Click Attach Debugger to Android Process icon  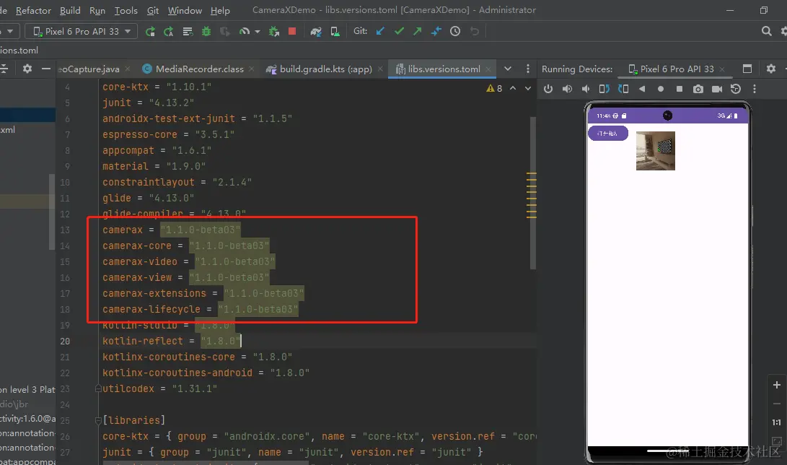pos(274,32)
